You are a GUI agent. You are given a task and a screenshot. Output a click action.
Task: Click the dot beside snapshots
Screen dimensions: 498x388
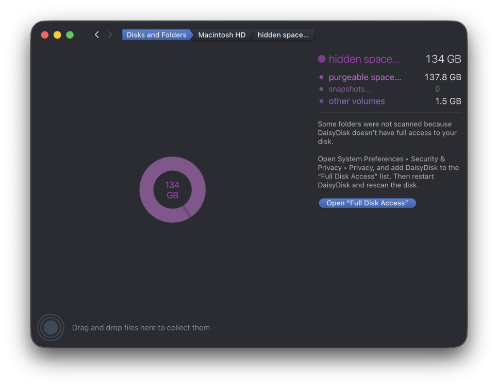point(321,89)
